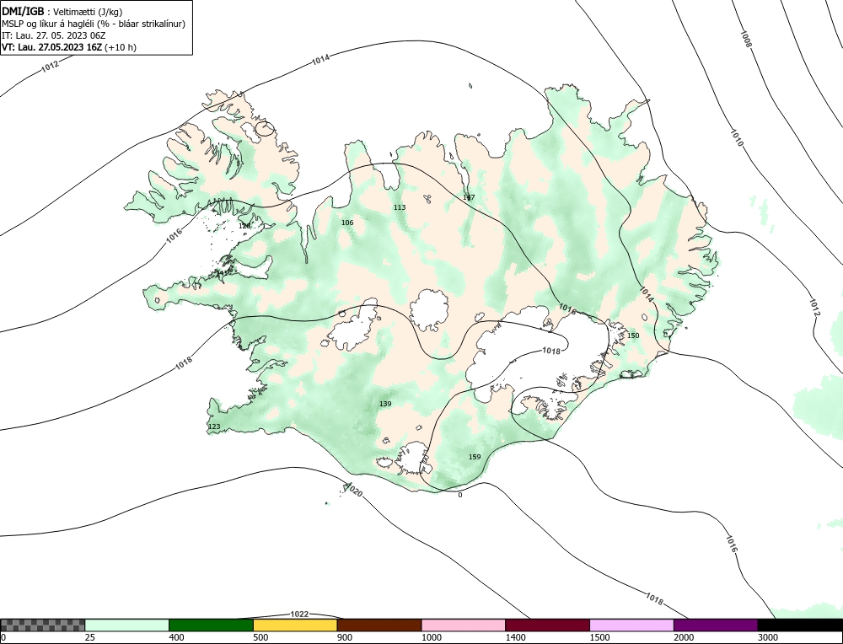Screen dimensions: 843x644
Task: Click the legend tick label 3000
Action: pyautogui.click(x=768, y=637)
